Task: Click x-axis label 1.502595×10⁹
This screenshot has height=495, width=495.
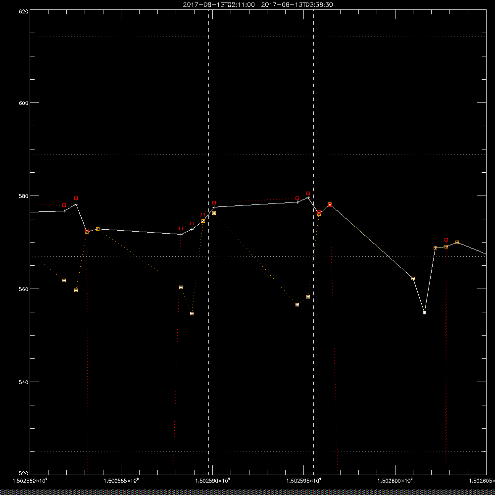Action: tap(304, 481)
